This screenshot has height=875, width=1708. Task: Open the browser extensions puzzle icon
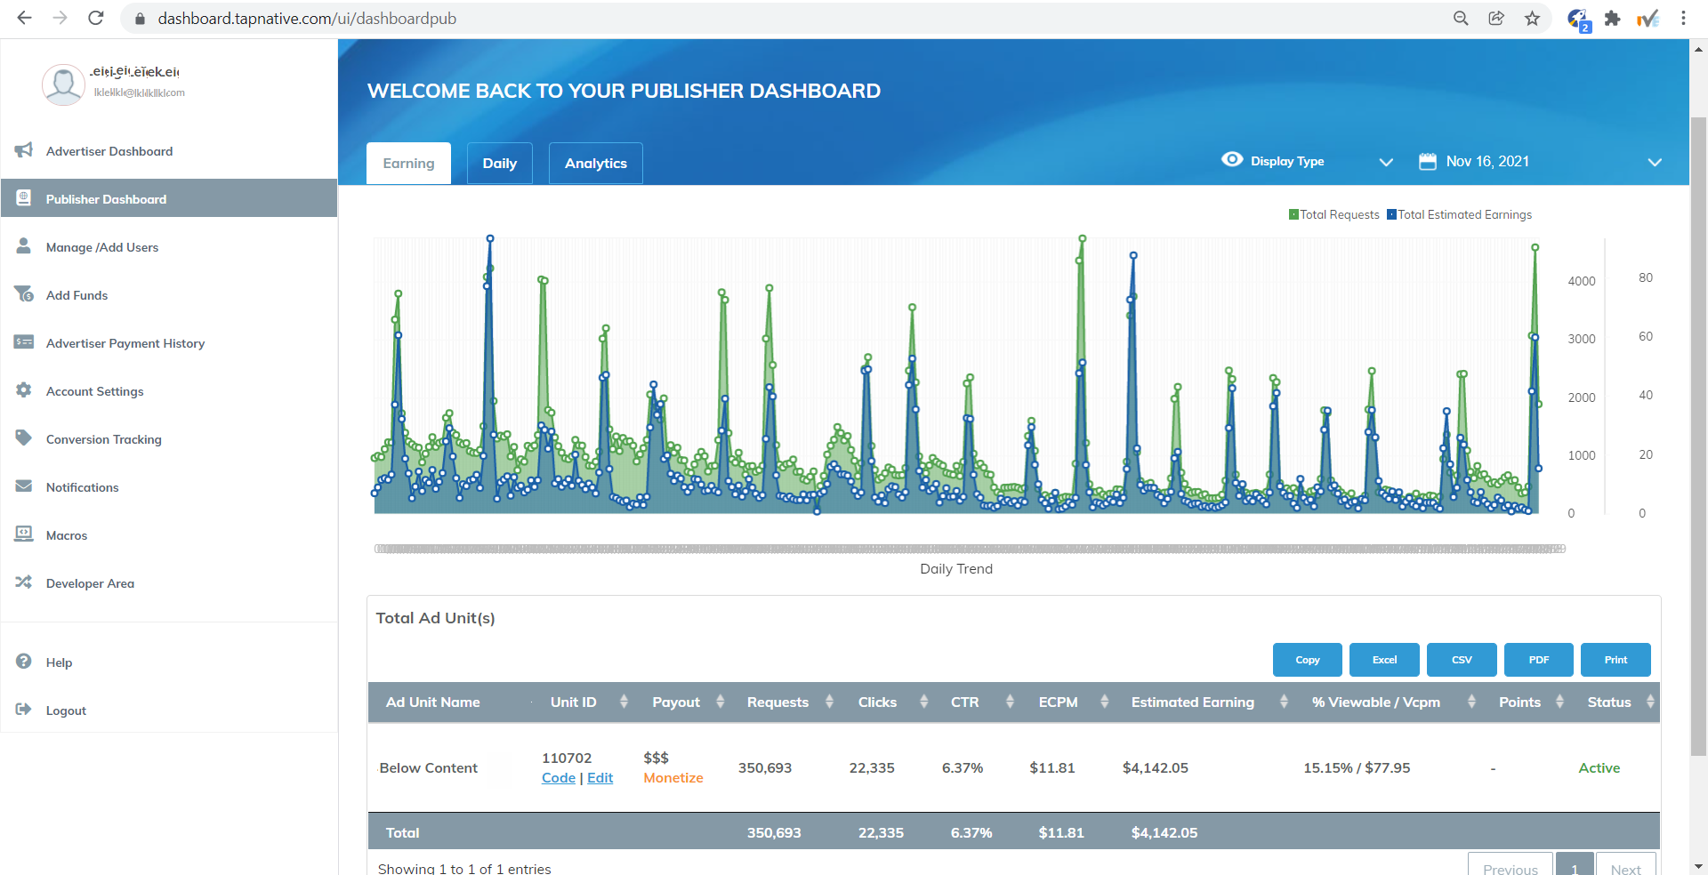point(1612,18)
